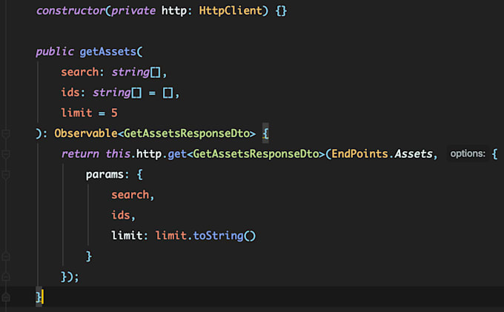The height and width of the screenshot is (312, 504).
Task: Click fold-end marker on the final closing brace line
Action: [6, 297]
